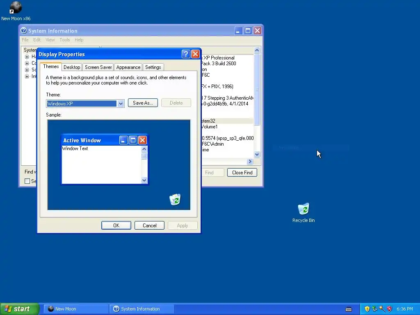Click the yellow shield update tray icon
This screenshot has width=420, height=315.
pos(367,309)
